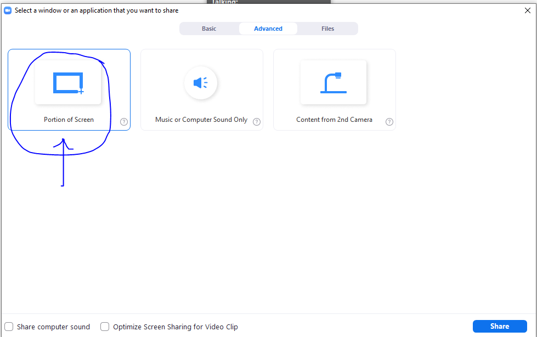The width and height of the screenshot is (537, 337).
Task: Open help for Content from 2nd Camera
Action: [x=389, y=122]
